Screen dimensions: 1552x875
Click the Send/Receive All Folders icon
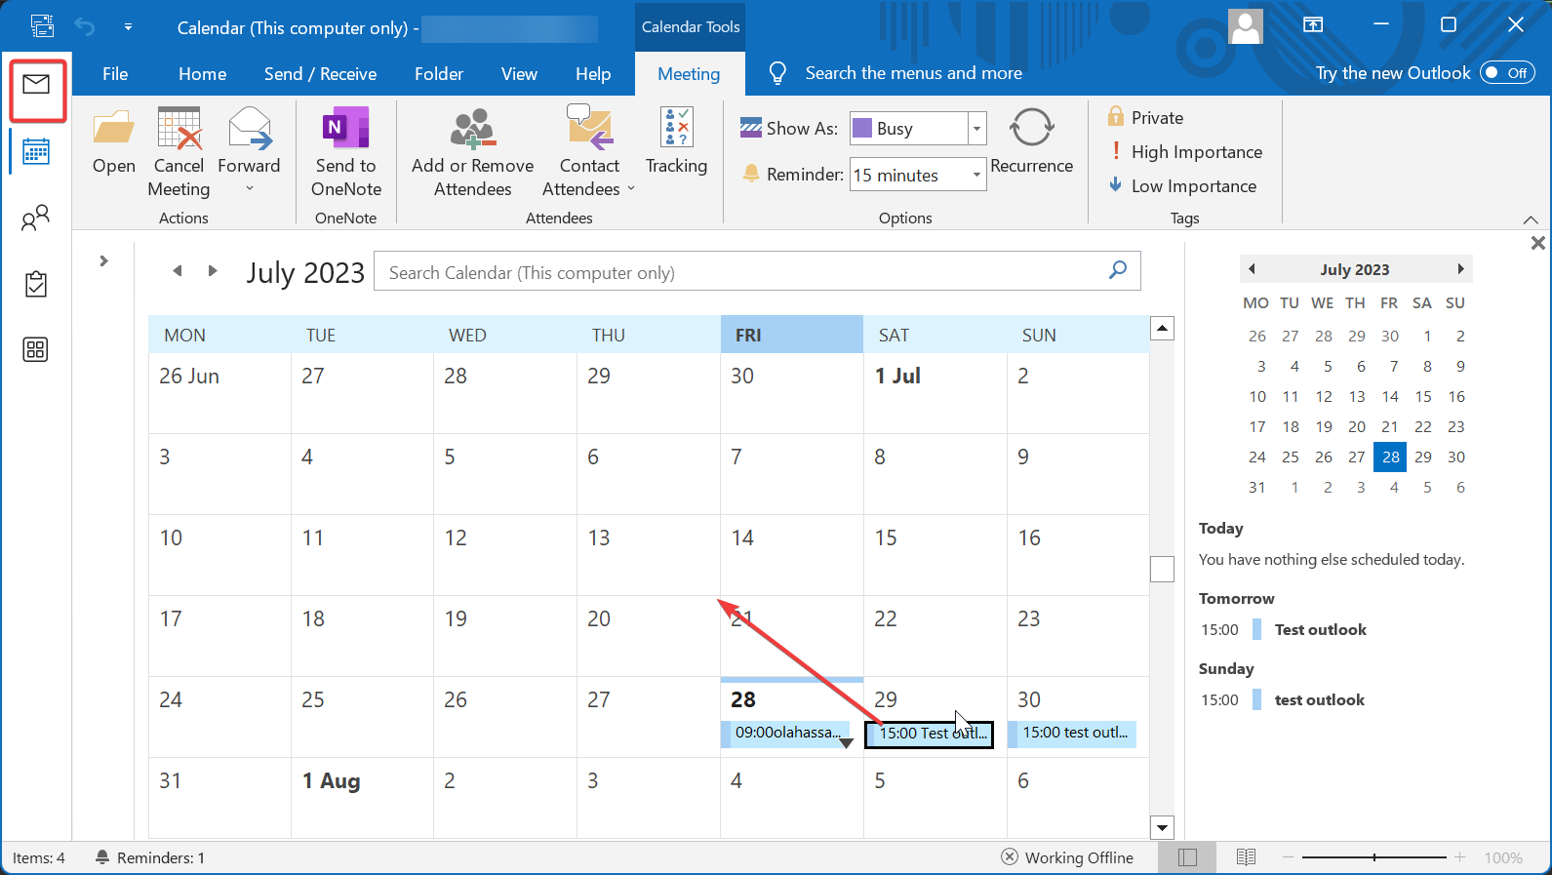coord(42,26)
